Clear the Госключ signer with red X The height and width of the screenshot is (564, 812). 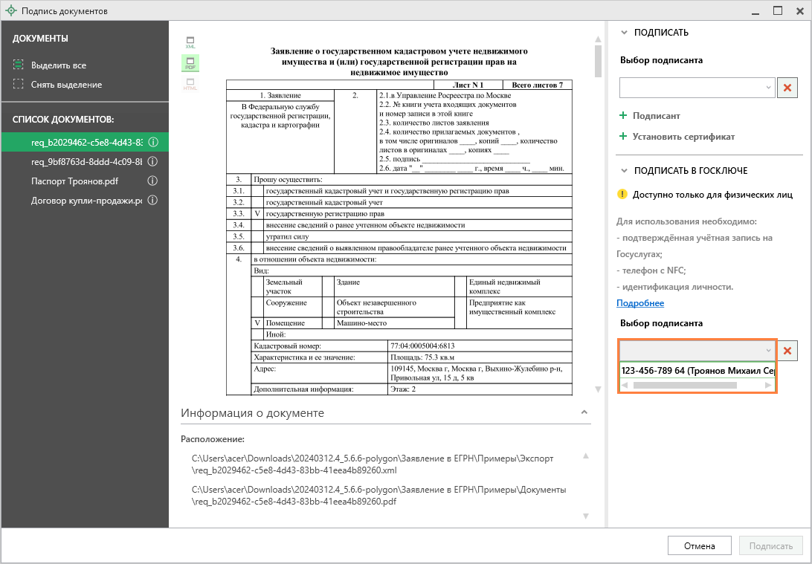coord(787,350)
